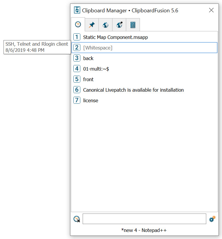The image size is (222, 239).
Task: Click the number 1 badge icon
Action: [77, 37]
